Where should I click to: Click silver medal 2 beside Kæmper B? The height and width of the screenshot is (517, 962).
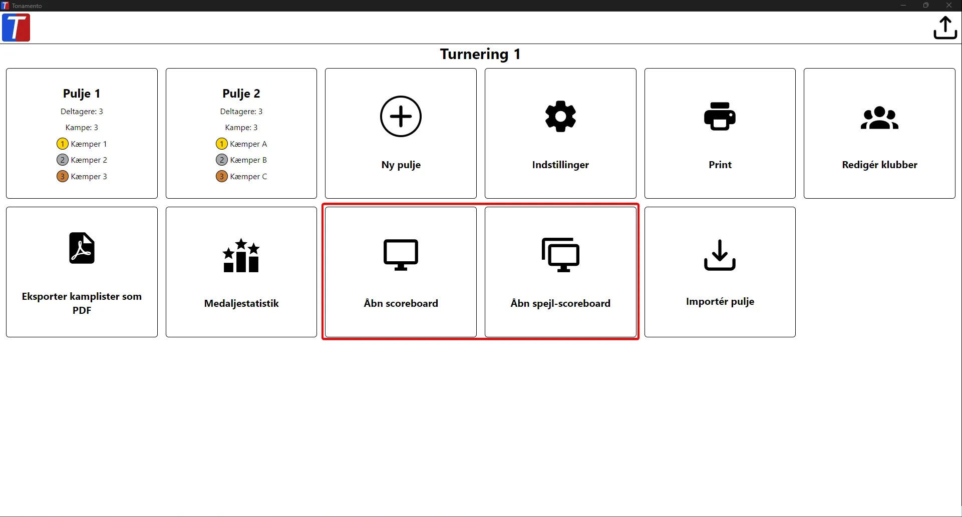pos(221,160)
